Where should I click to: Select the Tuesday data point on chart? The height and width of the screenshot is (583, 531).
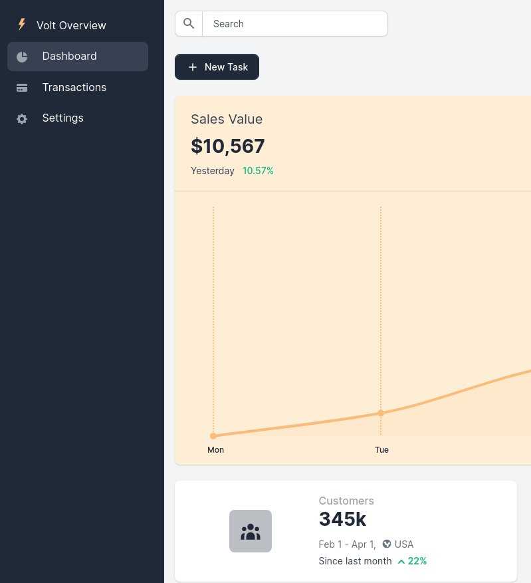tap(381, 413)
